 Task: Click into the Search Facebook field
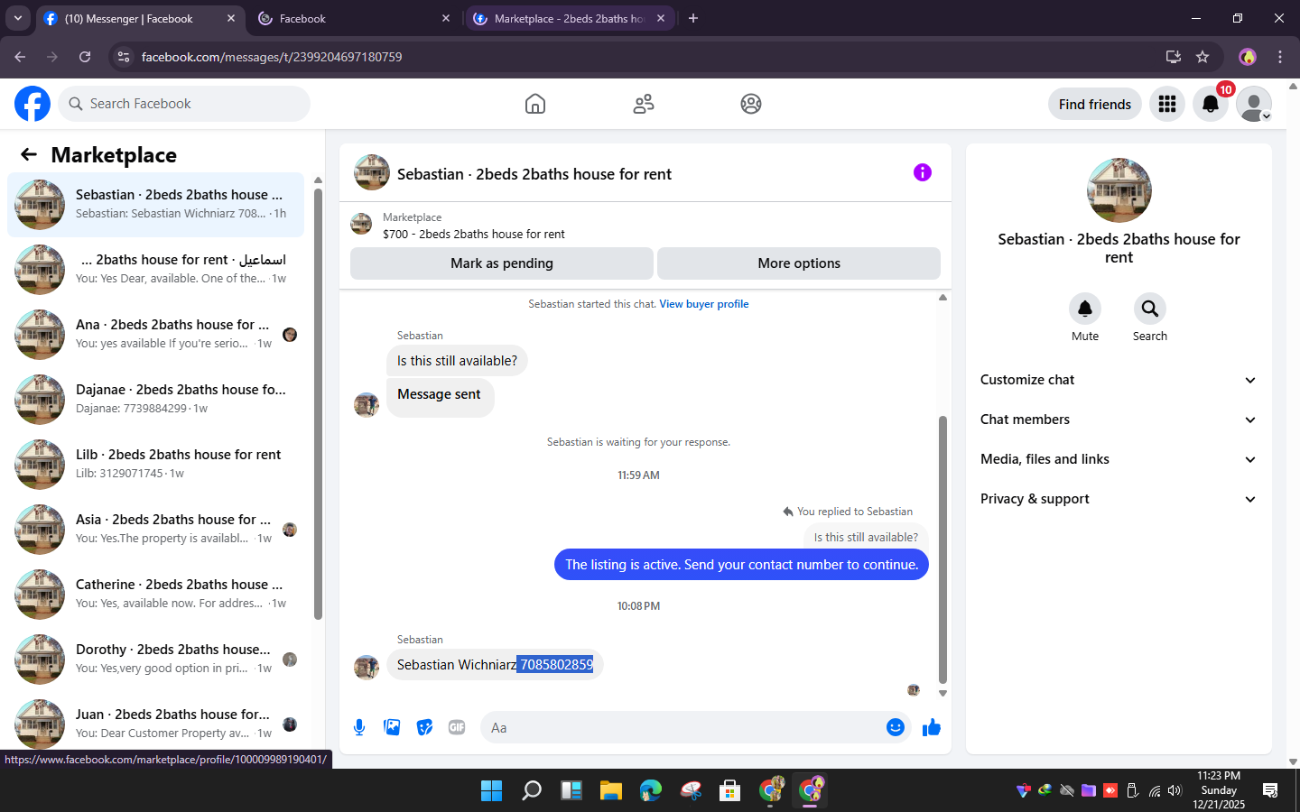pos(184,104)
